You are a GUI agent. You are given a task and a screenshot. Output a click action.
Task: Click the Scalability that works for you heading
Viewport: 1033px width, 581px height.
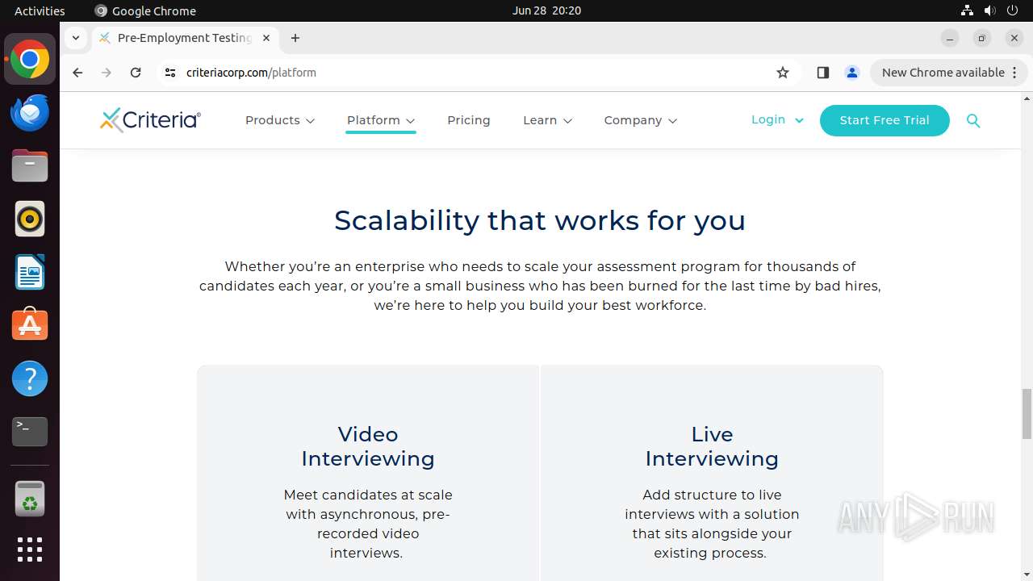540,220
